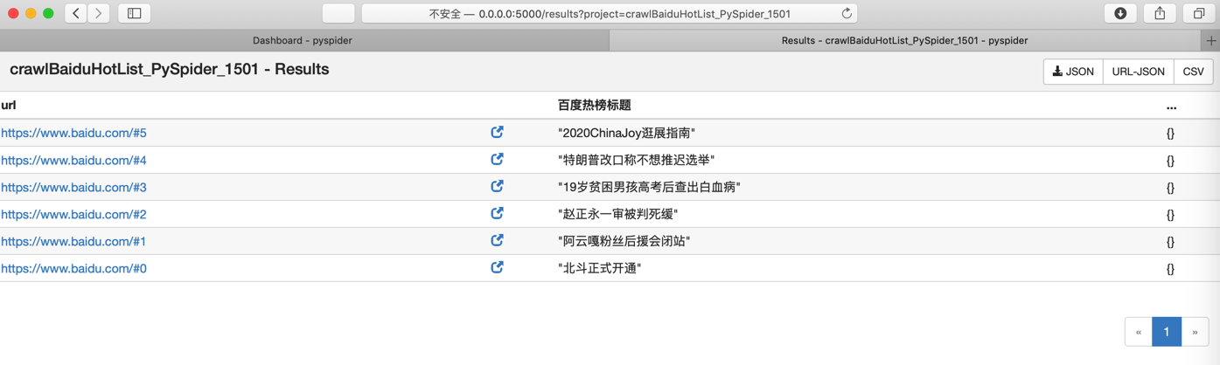Viewport: 1220px width, 365px height.
Task: Export results as CSV
Action: (1193, 72)
